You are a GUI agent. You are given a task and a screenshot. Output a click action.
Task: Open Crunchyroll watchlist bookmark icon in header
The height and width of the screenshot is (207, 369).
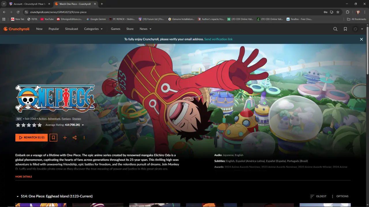pyautogui.click(x=345, y=29)
